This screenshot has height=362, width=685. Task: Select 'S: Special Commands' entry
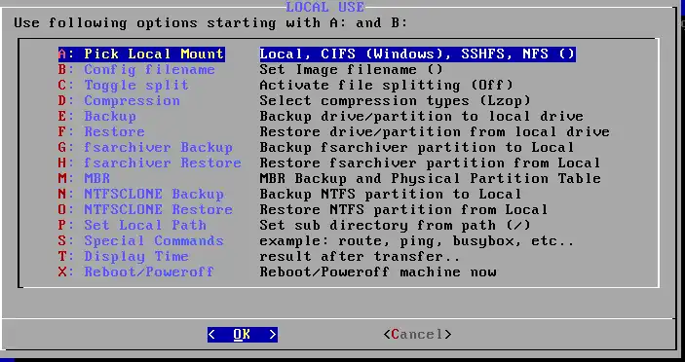click(x=141, y=240)
